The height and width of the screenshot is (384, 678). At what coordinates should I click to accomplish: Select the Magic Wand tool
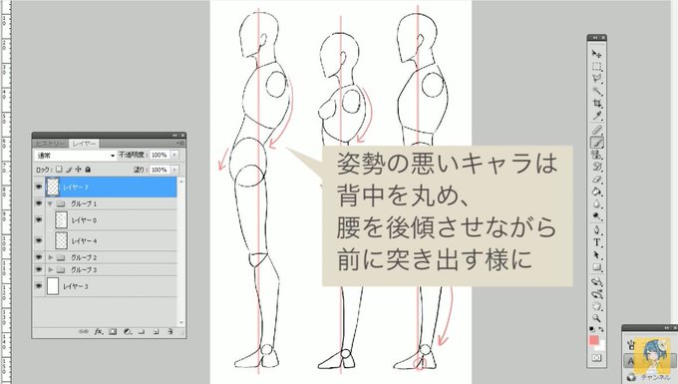pyautogui.click(x=596, y=91)
